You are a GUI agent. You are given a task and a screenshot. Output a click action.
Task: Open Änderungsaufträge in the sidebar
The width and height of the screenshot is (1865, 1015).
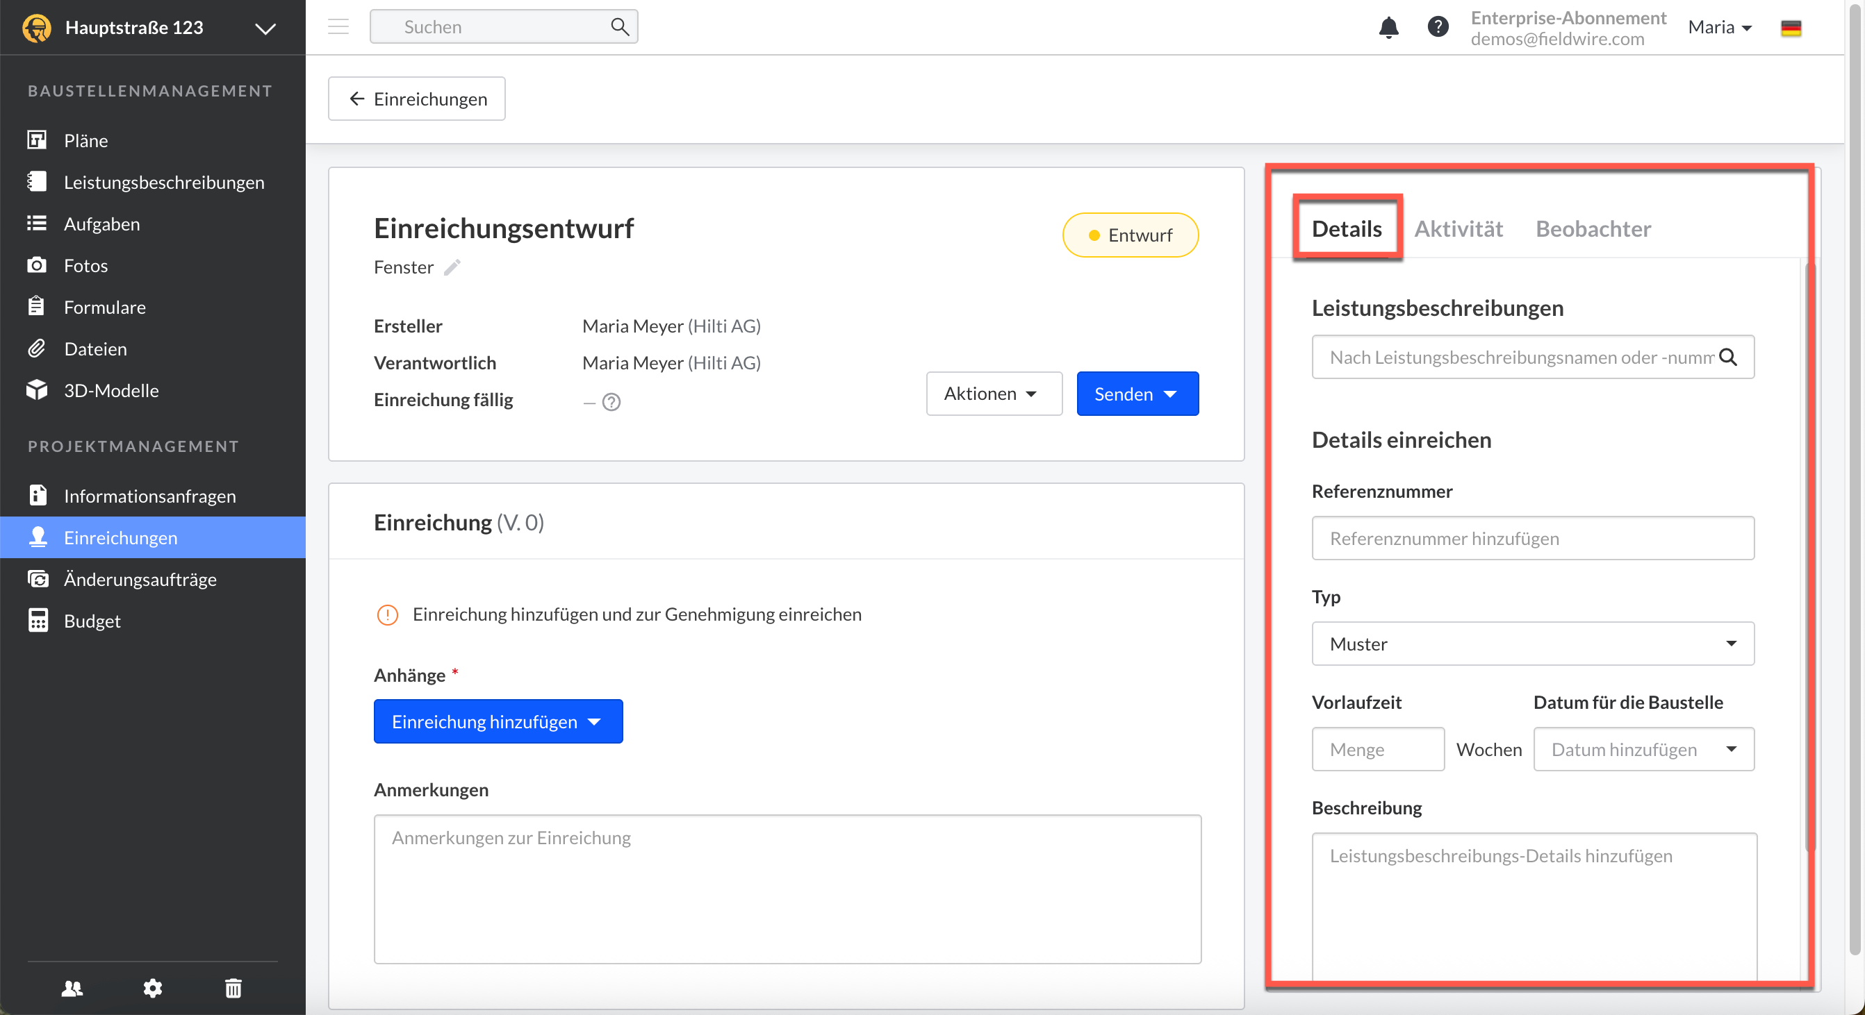coord(140,580)
